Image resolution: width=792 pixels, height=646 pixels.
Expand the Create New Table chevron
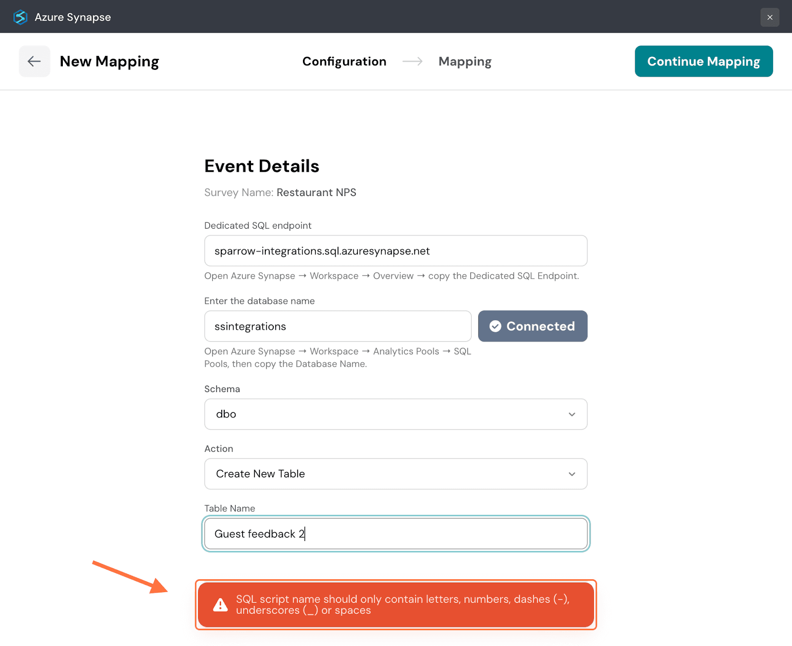pyautogui.click(x=572, y=474)
